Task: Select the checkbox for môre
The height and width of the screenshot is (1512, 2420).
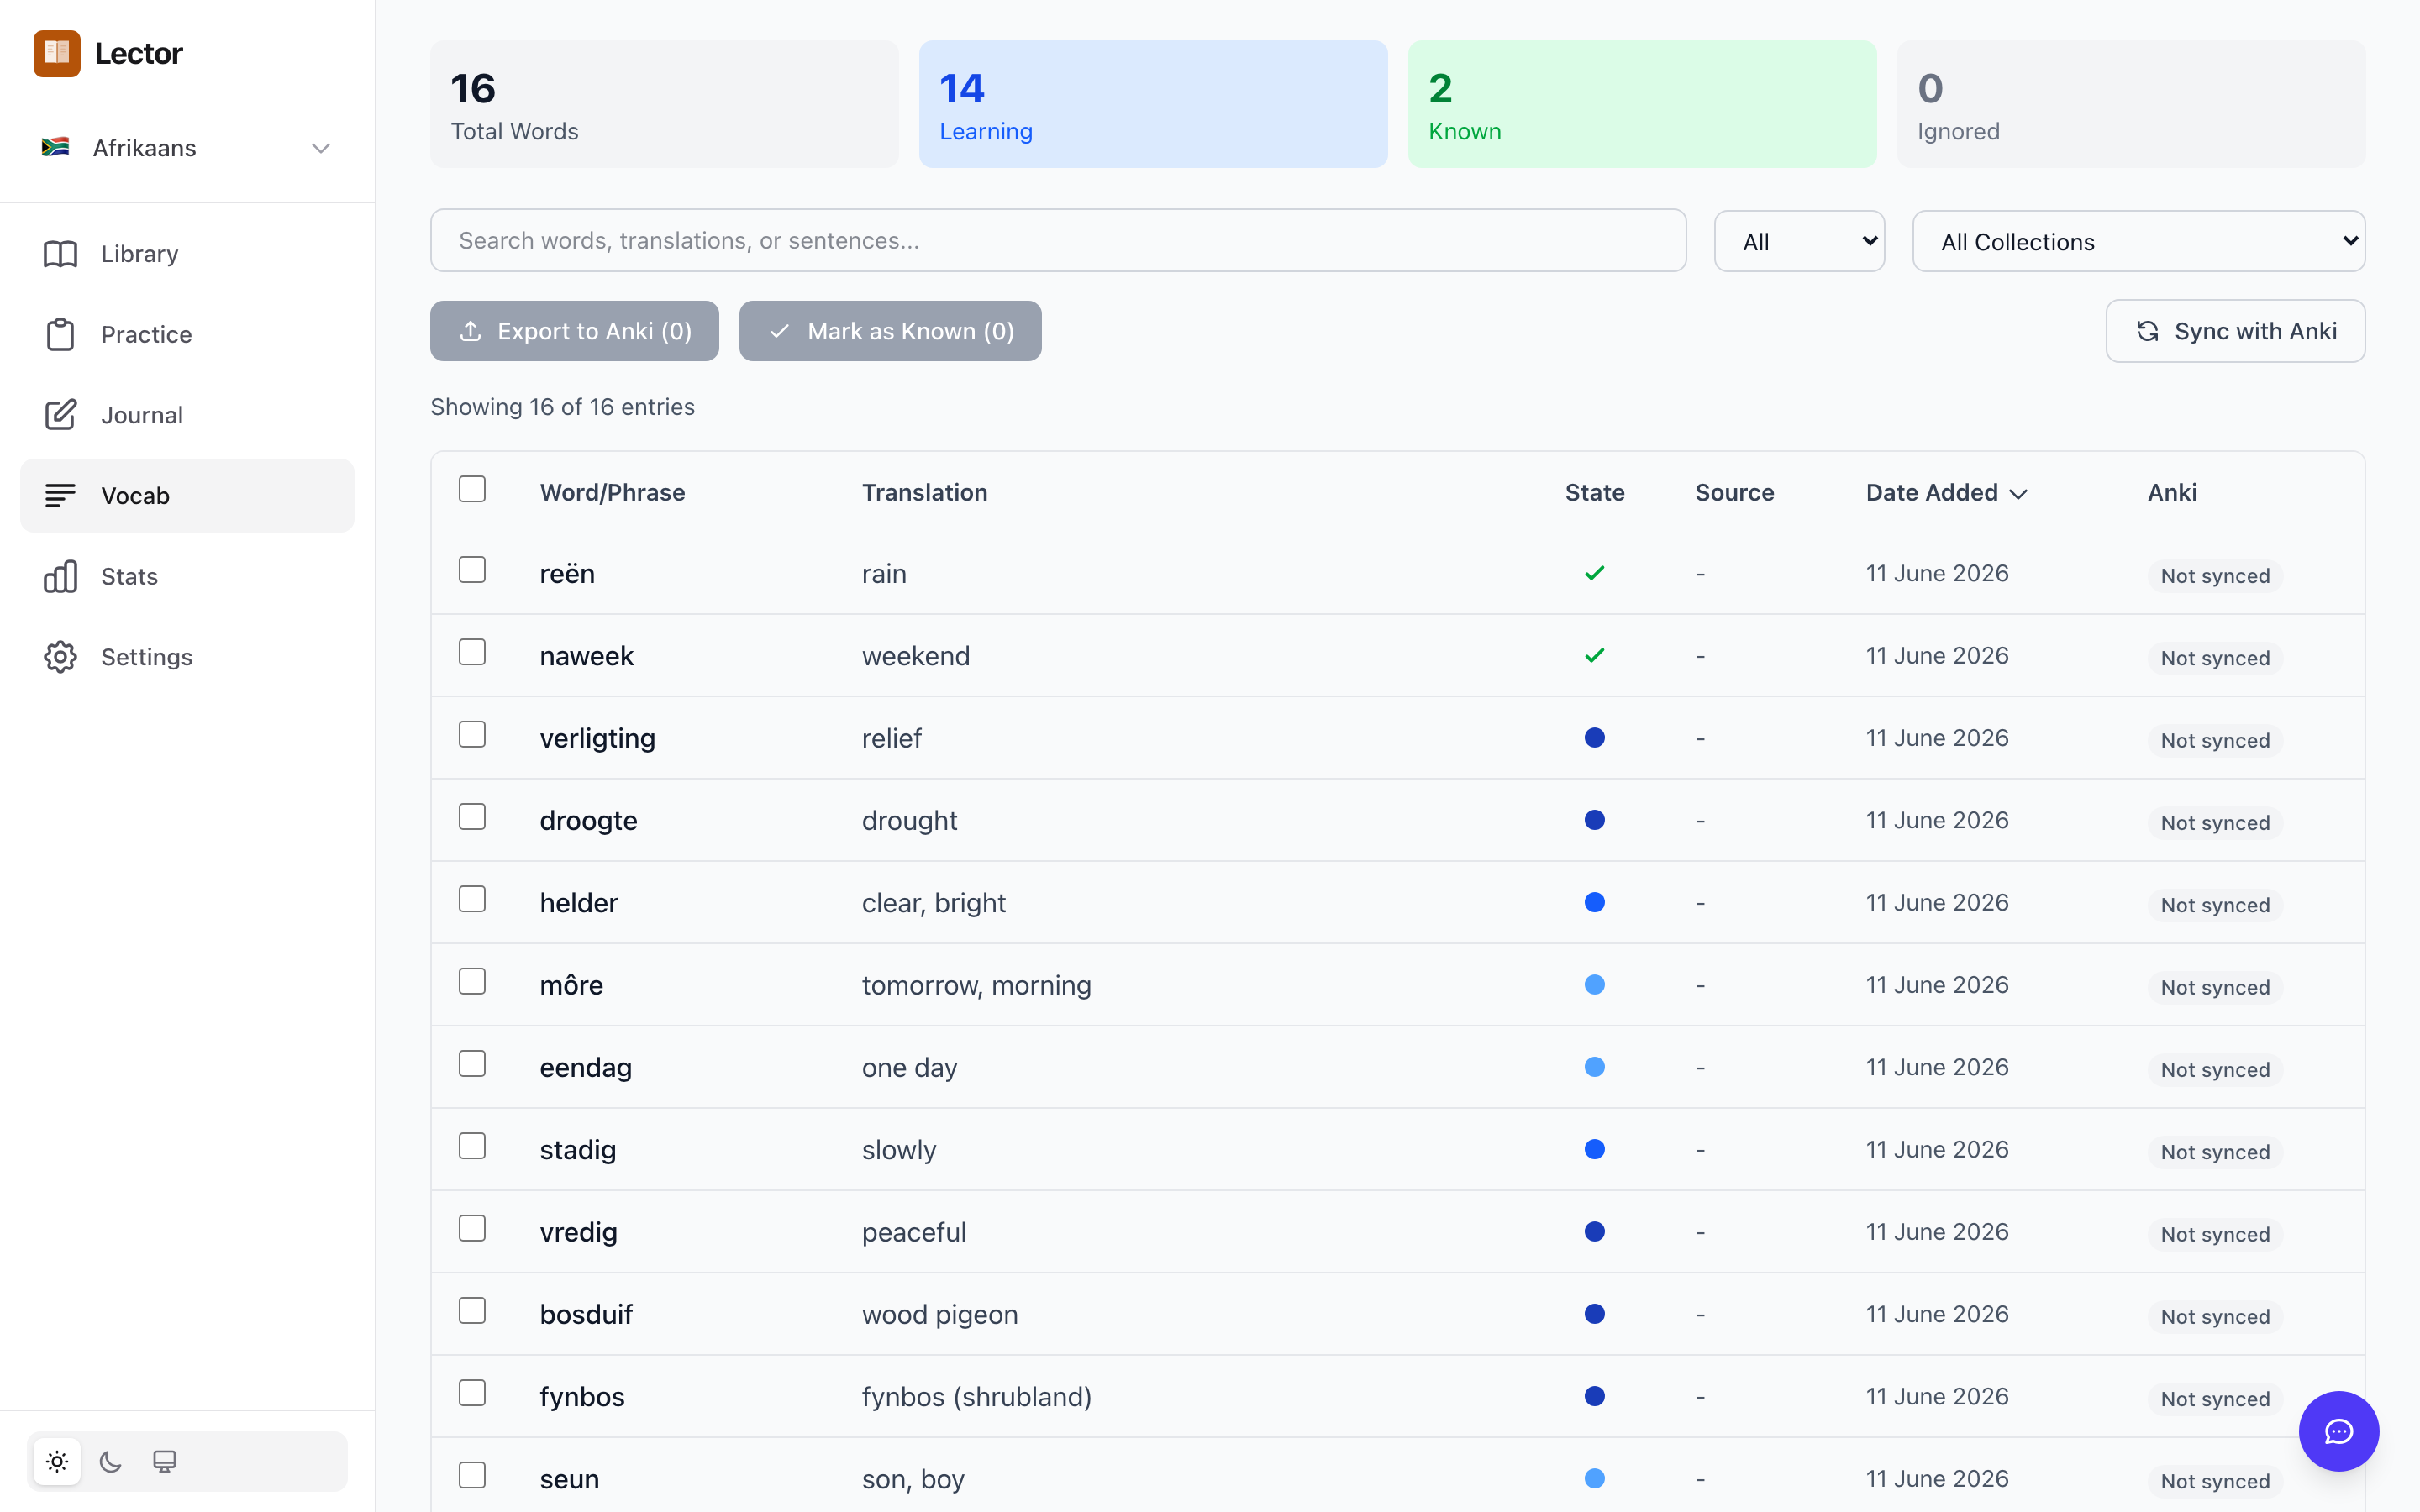Action: [472, 981]
